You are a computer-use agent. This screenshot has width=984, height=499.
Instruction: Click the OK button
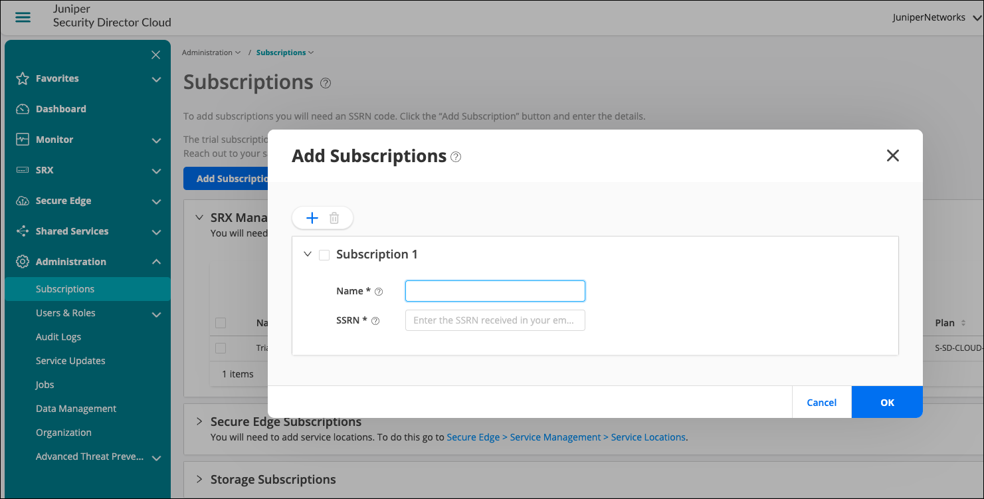point(887,402)
